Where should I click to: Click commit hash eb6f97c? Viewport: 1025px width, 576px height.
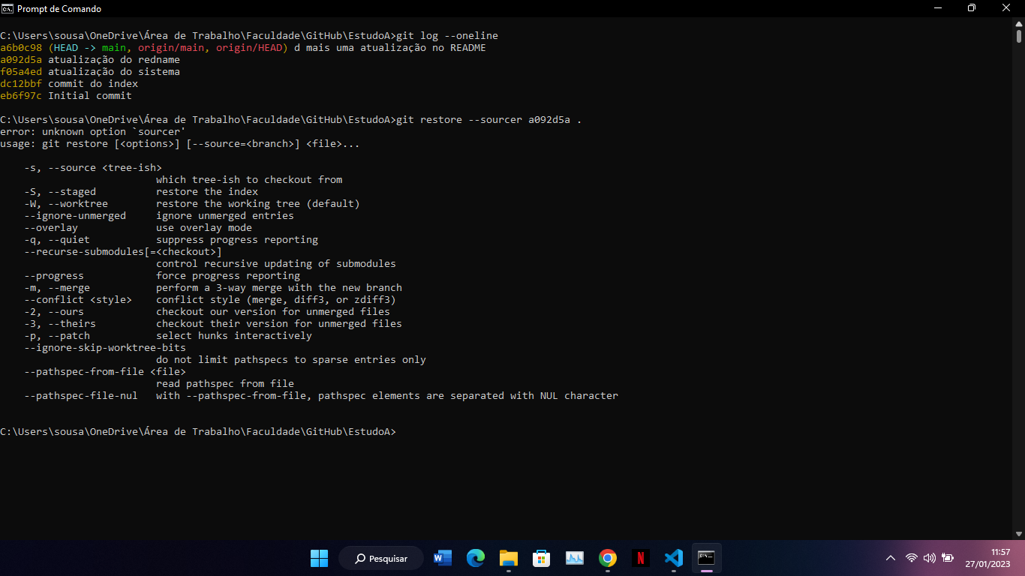pos(21,96)
